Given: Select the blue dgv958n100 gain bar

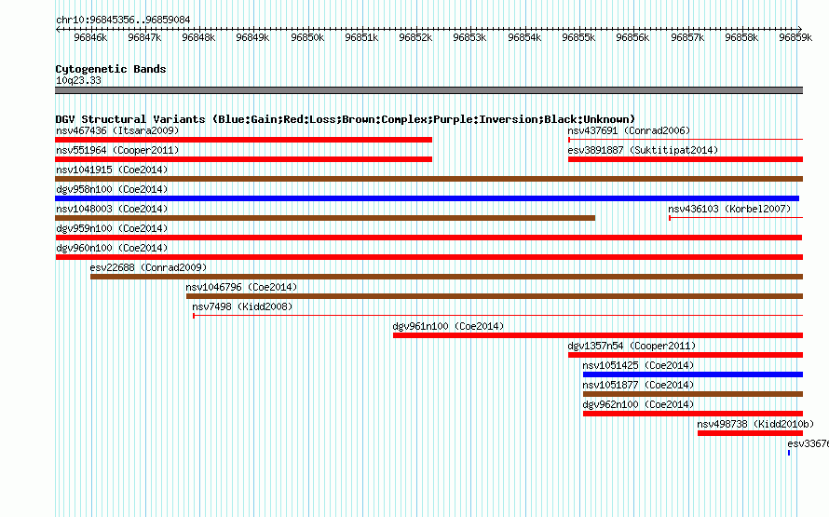Looking at the screenshot, I should (428, 198).
